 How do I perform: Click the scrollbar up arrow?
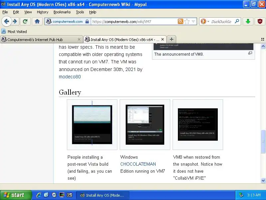coord(263,46)
